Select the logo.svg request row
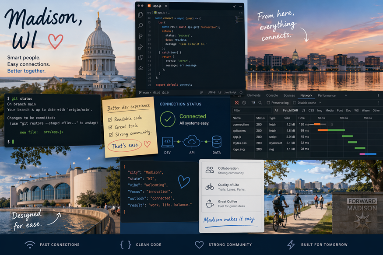Image resolution: width=383 pixels, height=255 pixels. tap(306, 149)
